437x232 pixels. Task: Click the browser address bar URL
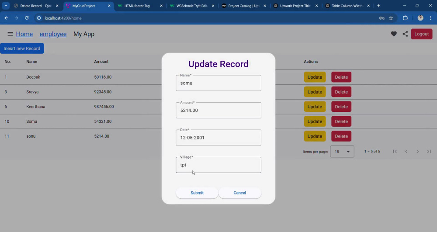pyautogui.click(x=63, y=18)
